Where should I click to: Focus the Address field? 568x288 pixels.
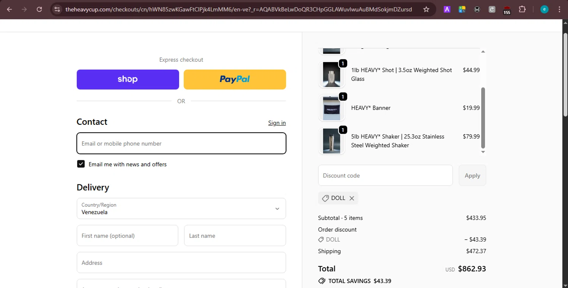pyautogui.click(x=181, y=262)
